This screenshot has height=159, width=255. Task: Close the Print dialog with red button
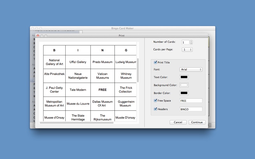coord(38,36)
